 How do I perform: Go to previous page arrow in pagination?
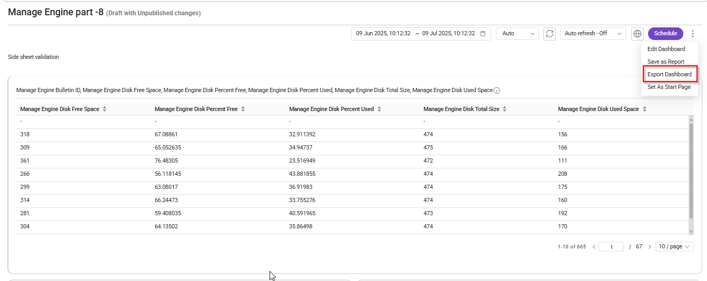[594, 247]
